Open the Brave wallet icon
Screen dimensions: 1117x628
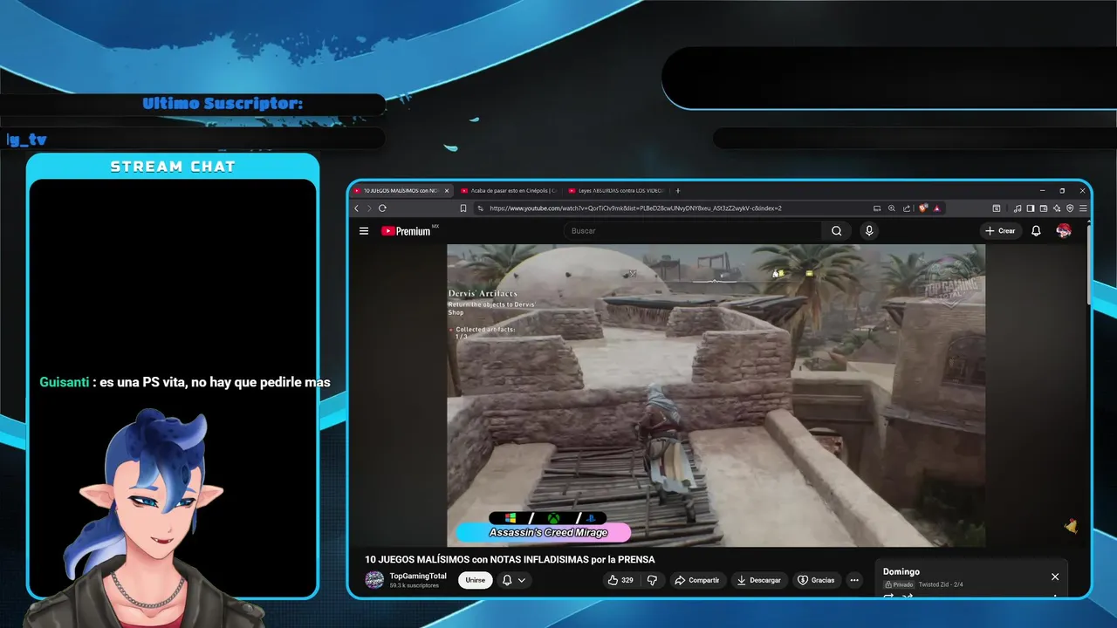[x=1044, y=208]
